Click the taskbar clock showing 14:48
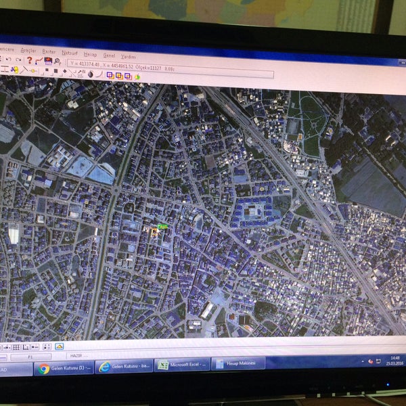Viewport: 406px width, 406px height. pos(394,361)
